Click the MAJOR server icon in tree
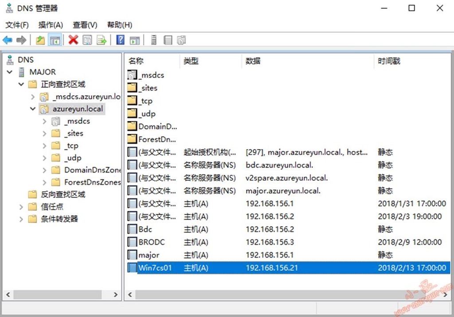The width and height of the screenshot is (454, 317). click(21, 72)
